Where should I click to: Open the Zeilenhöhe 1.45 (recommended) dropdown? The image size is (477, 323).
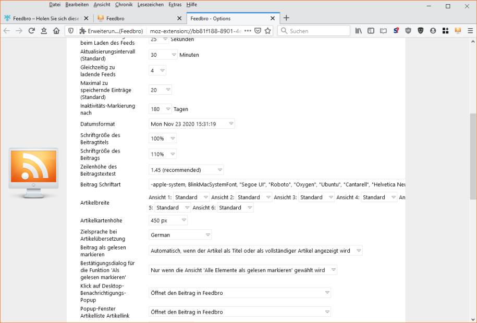tap(186, 170)
